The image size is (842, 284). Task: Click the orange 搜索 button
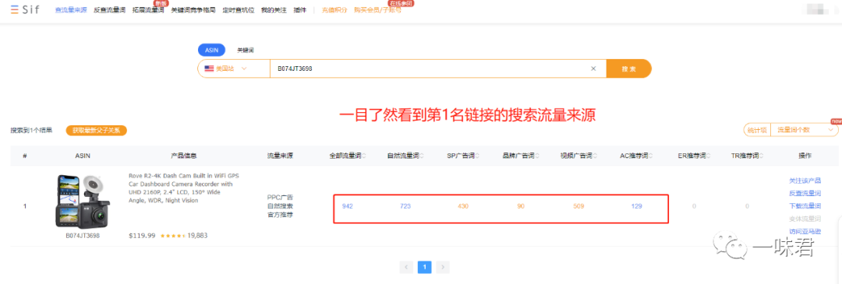tap(629, 68)
